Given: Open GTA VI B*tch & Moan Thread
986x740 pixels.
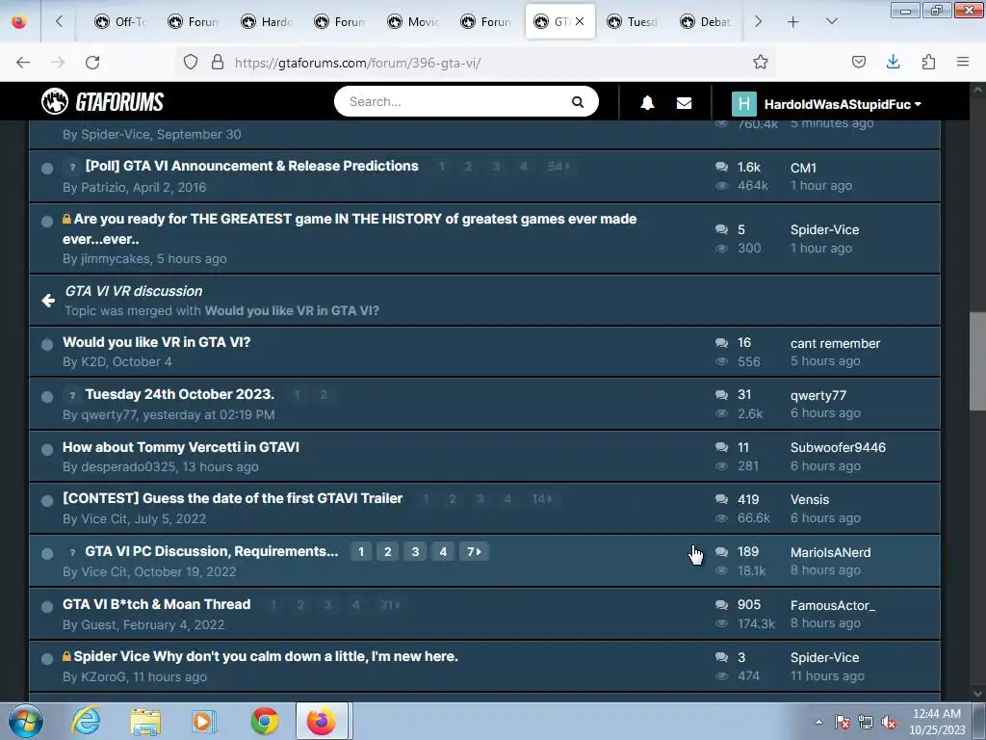Looking at the screenshot, I should click(157, 604).
